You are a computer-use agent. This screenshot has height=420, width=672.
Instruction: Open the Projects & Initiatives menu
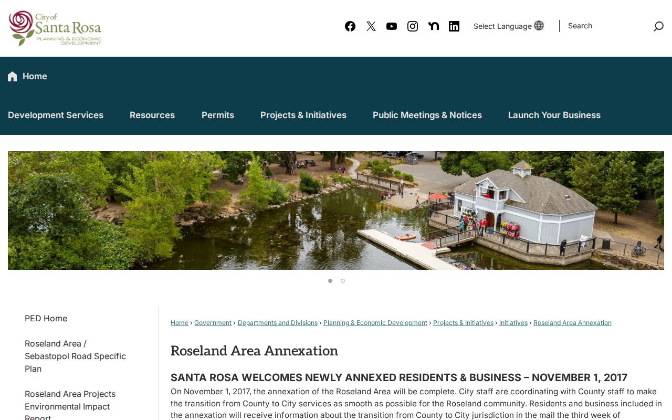pos(303,115)
